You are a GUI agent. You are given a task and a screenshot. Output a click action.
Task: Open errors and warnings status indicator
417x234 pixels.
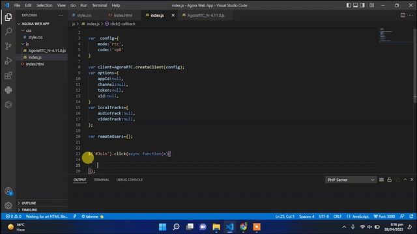pos(13,216)
